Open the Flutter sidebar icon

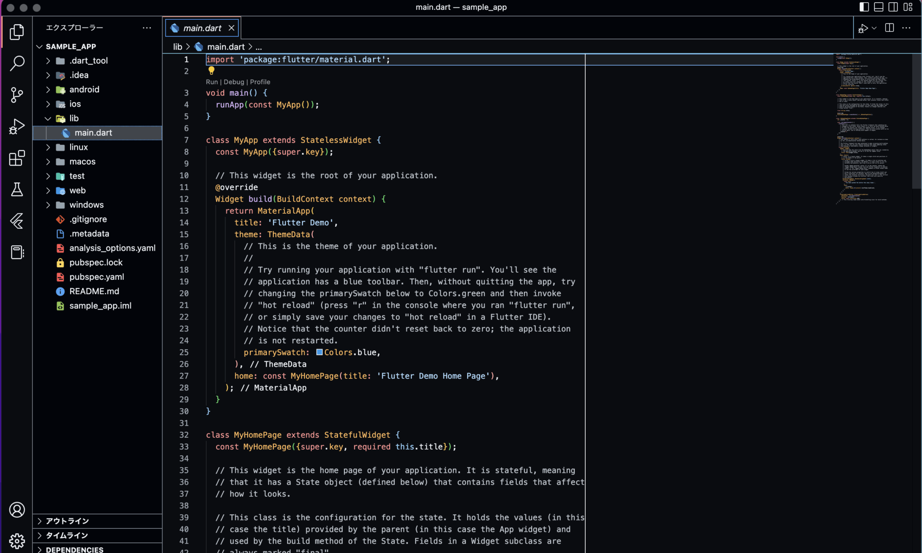click(17, 221)
